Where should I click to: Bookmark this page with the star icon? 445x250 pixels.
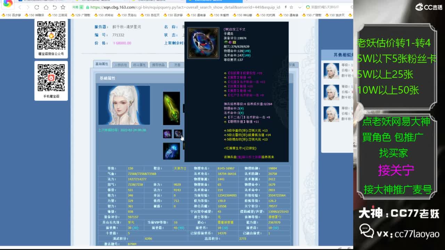coord(63,7)
